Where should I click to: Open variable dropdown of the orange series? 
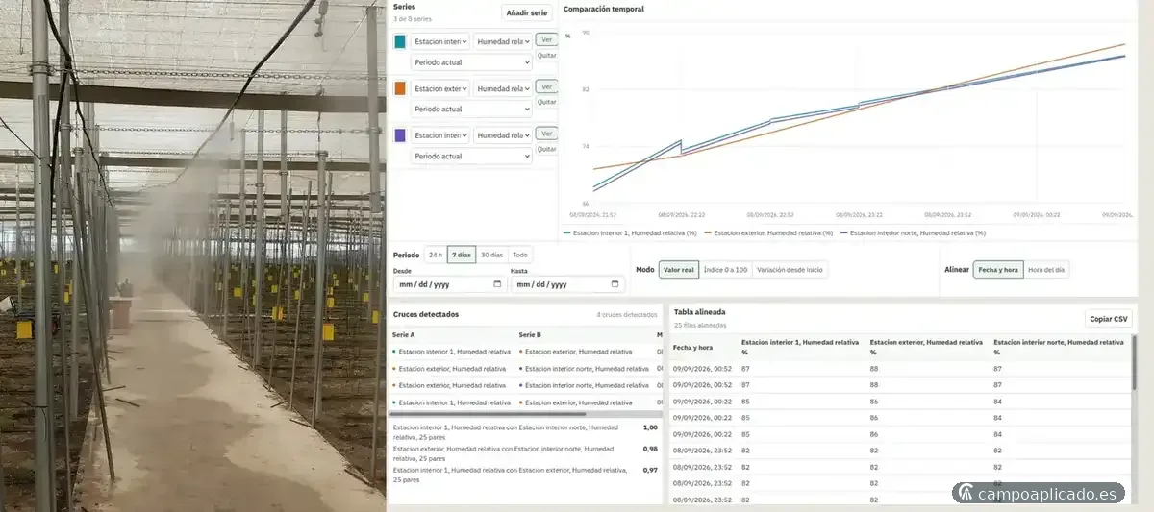(503, 88)
